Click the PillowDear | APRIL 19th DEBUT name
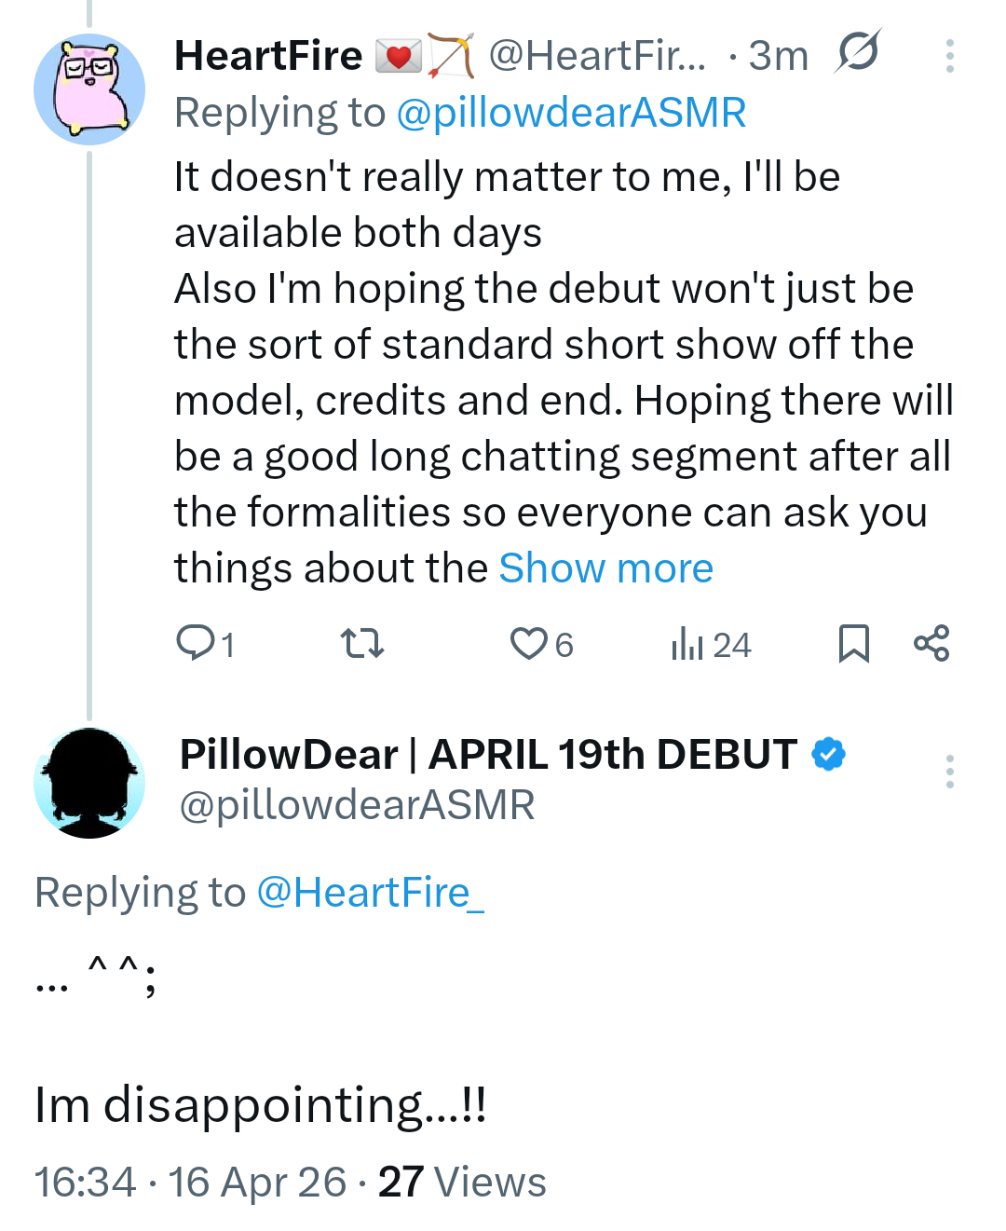Image resolution: width=1006 pixels, height=1231 pixels. coord(488,754)
